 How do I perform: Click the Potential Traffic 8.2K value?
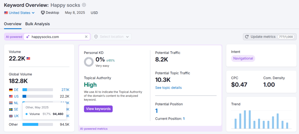tap(162, 60)
